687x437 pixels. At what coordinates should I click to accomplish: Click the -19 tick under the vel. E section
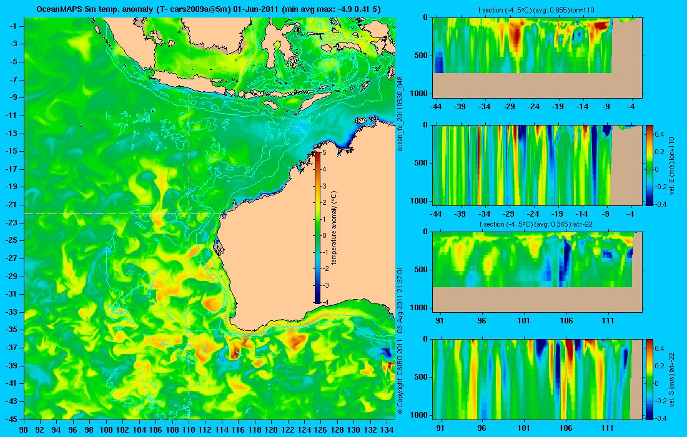(x=558, y=214)
